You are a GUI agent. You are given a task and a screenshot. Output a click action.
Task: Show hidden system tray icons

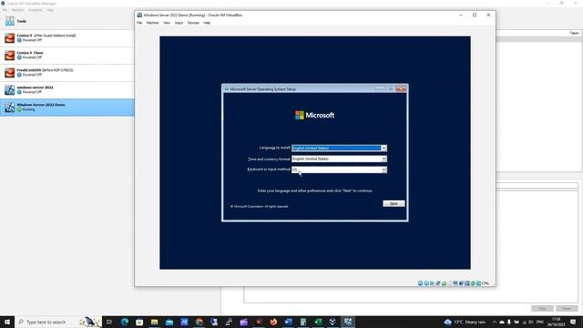(494, 322)
